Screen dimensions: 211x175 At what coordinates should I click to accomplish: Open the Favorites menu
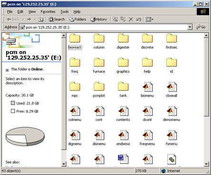(48, 12)
